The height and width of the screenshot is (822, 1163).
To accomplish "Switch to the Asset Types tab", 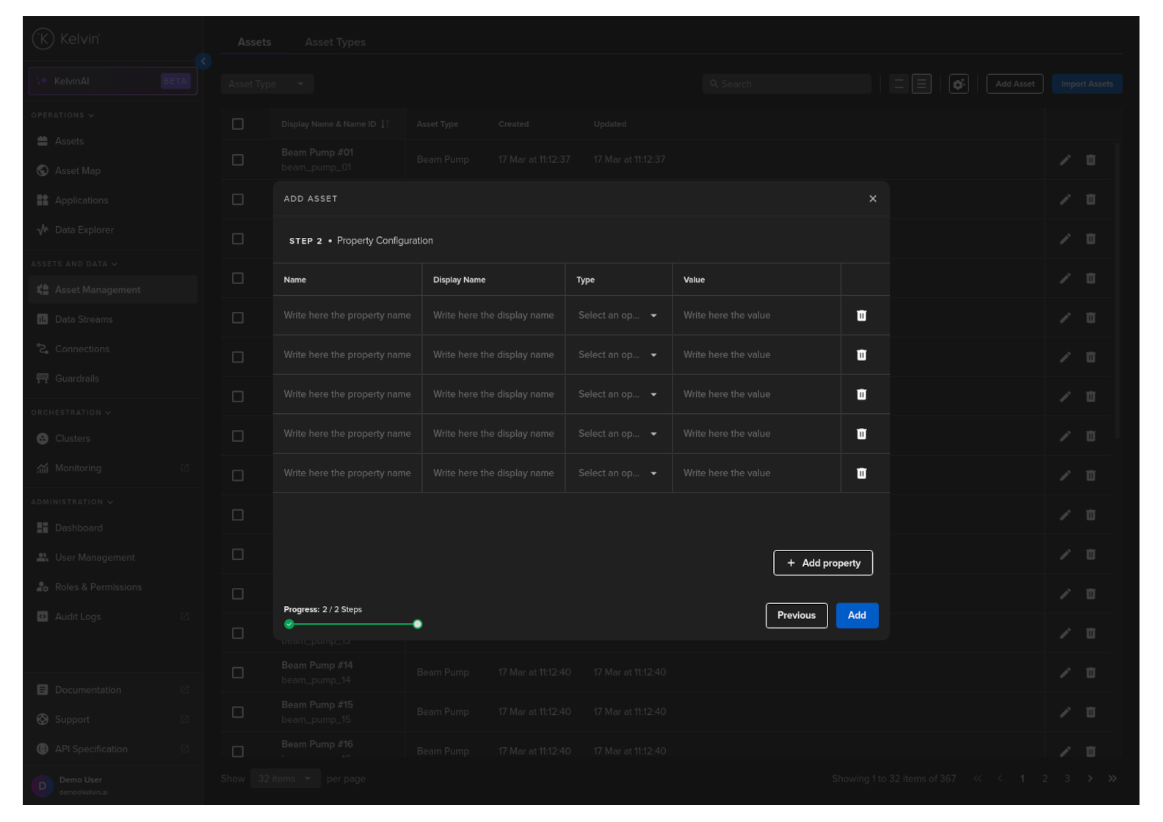I will tap(335, 43).
